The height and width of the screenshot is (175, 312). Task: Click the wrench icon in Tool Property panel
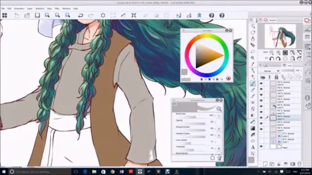click(219, 158)
